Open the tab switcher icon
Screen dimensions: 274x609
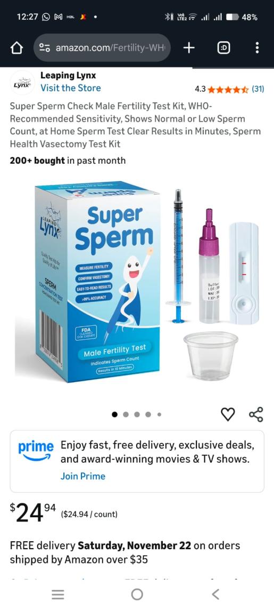(x=223, y=48)
